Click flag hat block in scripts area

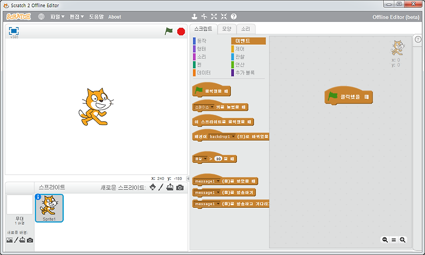point(349,95)
